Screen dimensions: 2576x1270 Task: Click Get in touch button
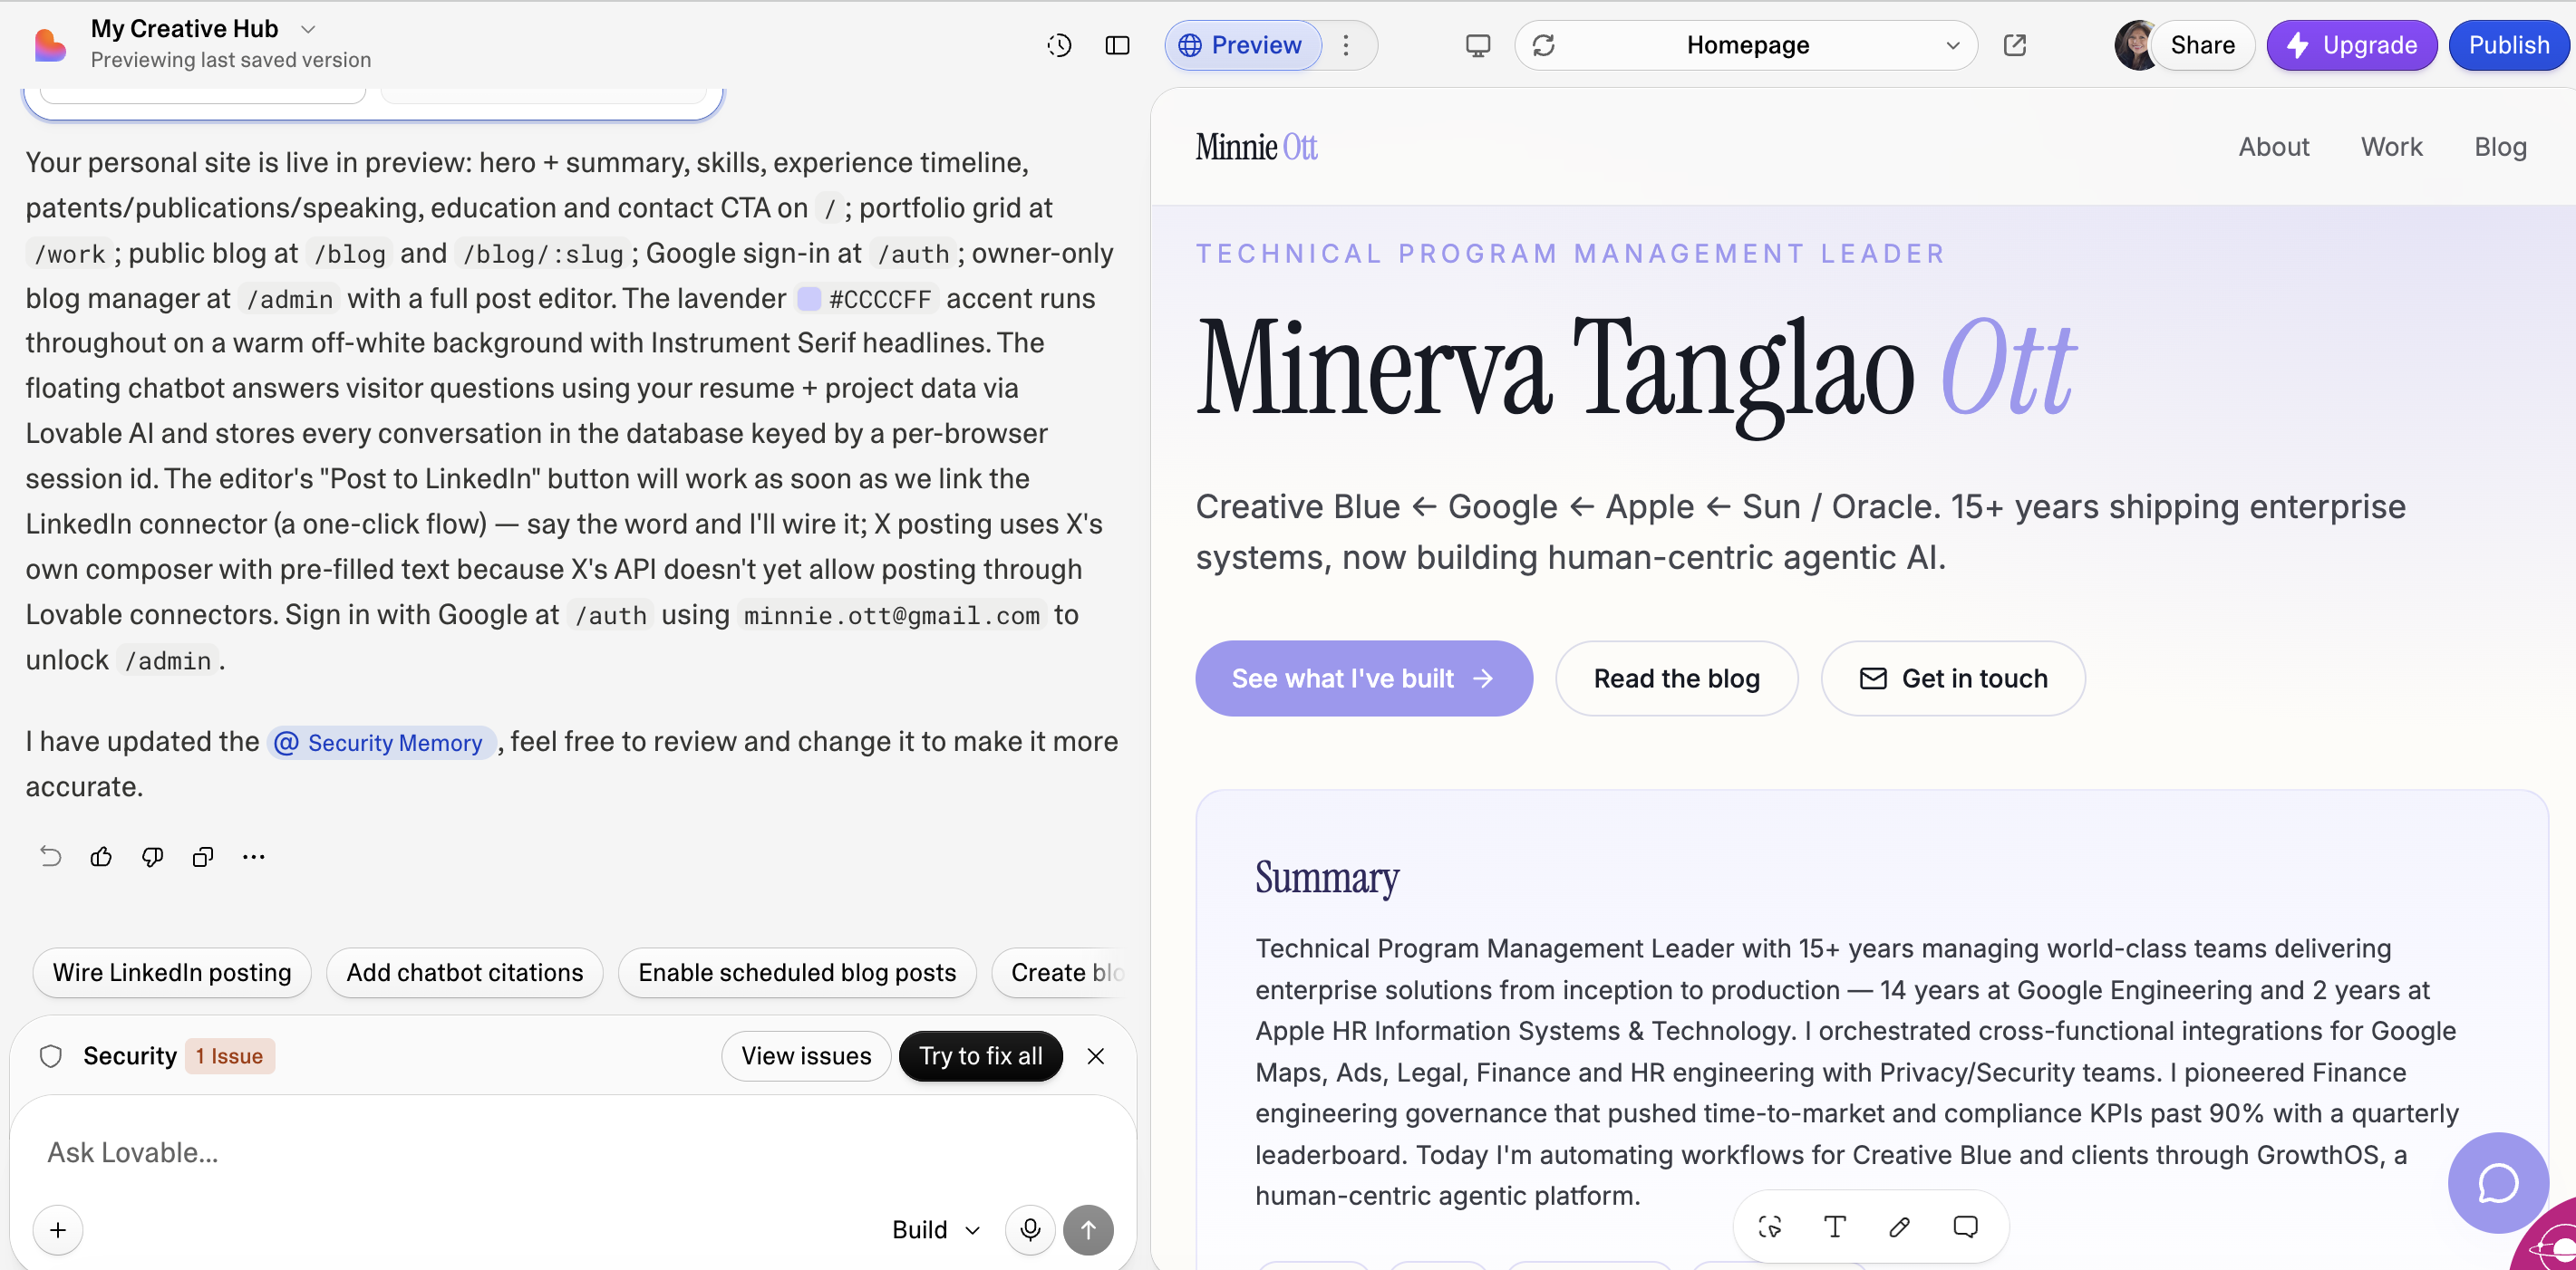[x=1952, y=678]
